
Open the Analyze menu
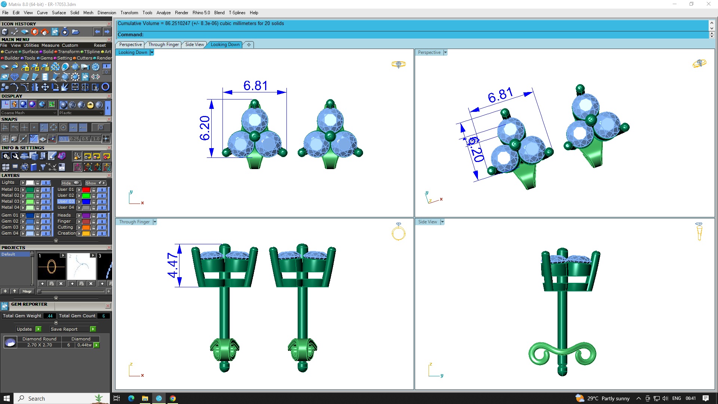coord(163,13)
